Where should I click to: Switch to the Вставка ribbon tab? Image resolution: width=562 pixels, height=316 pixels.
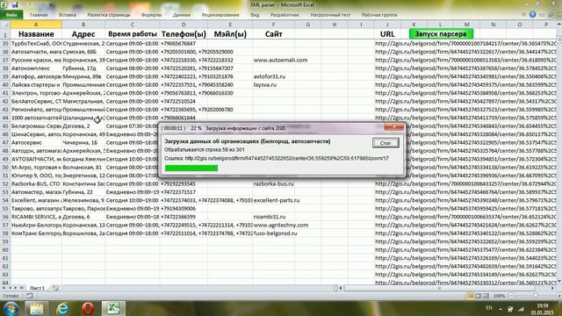pos(68,15)
